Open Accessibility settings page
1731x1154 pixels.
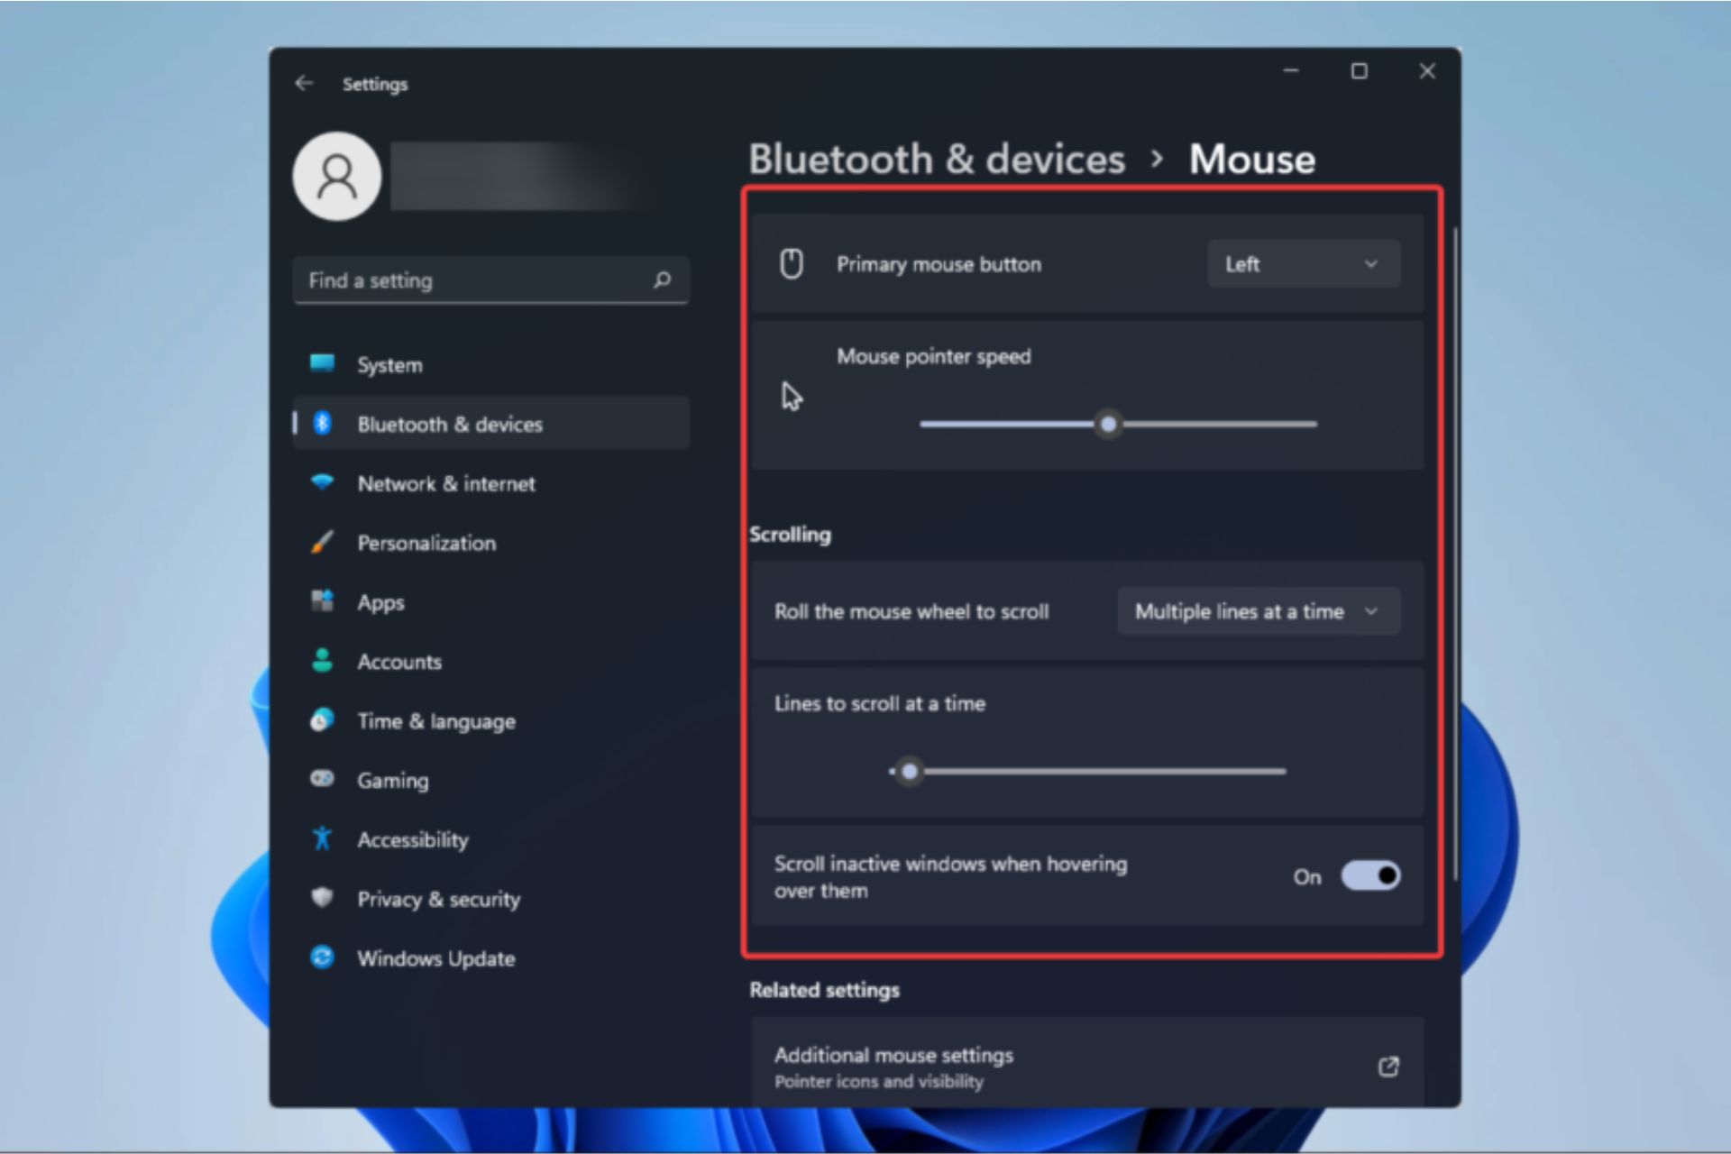coord(491,839)
